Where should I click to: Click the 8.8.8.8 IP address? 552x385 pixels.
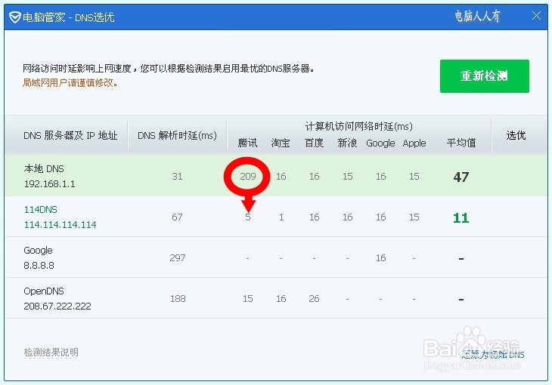click(x=39, y=265)
